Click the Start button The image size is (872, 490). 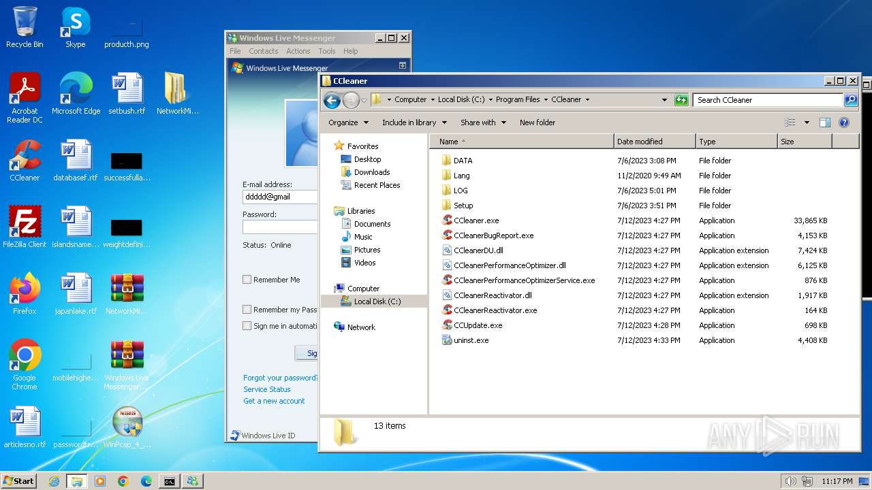(x=18, y=480)
